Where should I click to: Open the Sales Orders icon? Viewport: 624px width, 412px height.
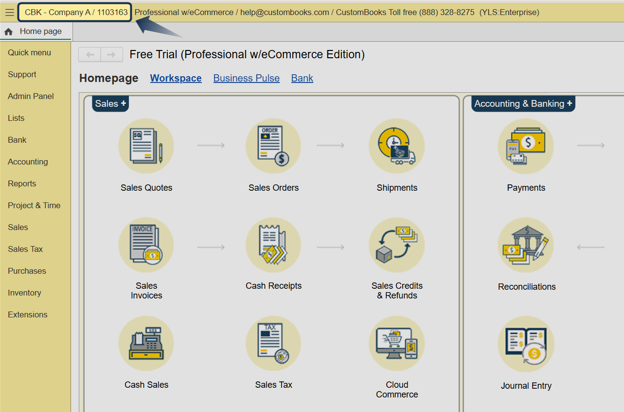click(x=273, y=146)
